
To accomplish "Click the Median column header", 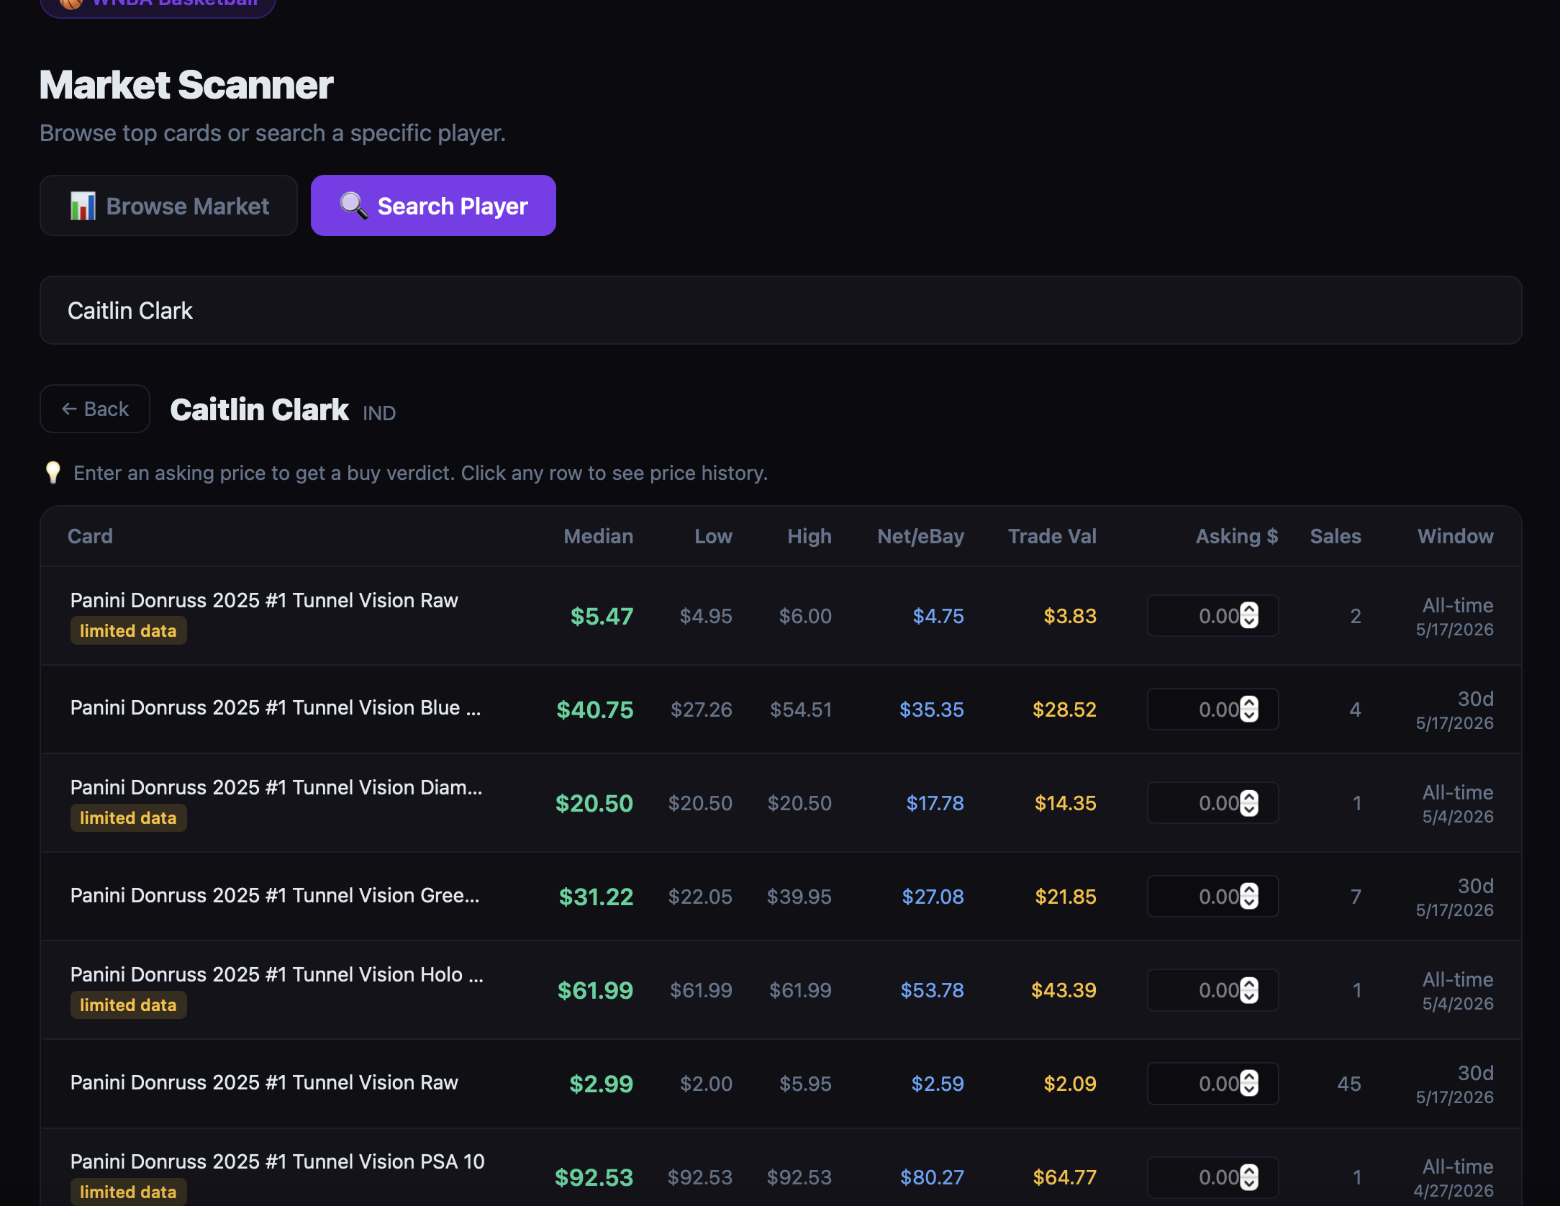I will tap(598, 536).
